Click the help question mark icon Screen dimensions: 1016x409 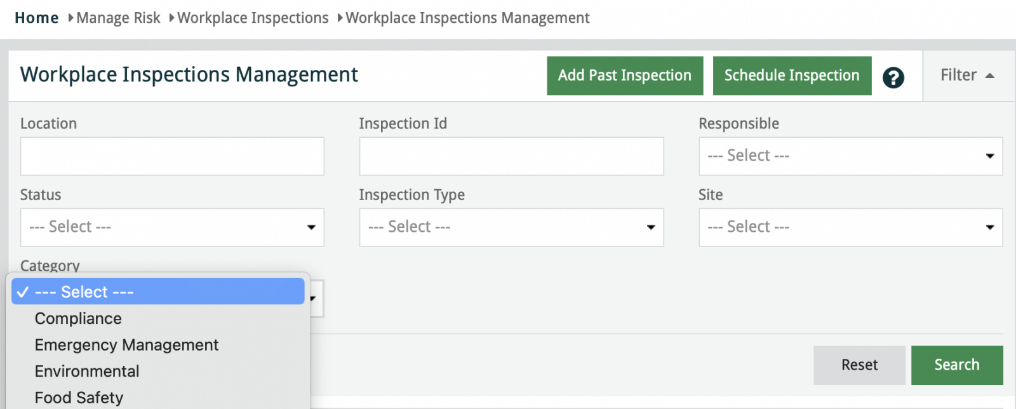893,77
